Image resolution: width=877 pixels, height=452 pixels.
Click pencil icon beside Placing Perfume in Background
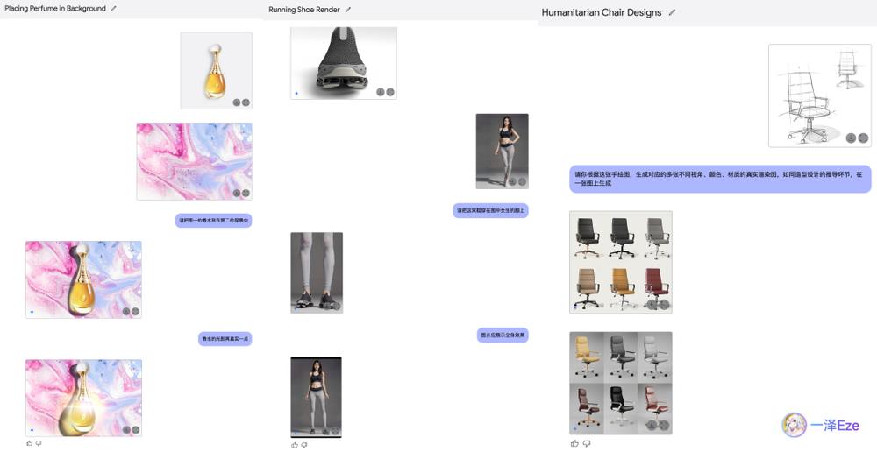[114, 9]
